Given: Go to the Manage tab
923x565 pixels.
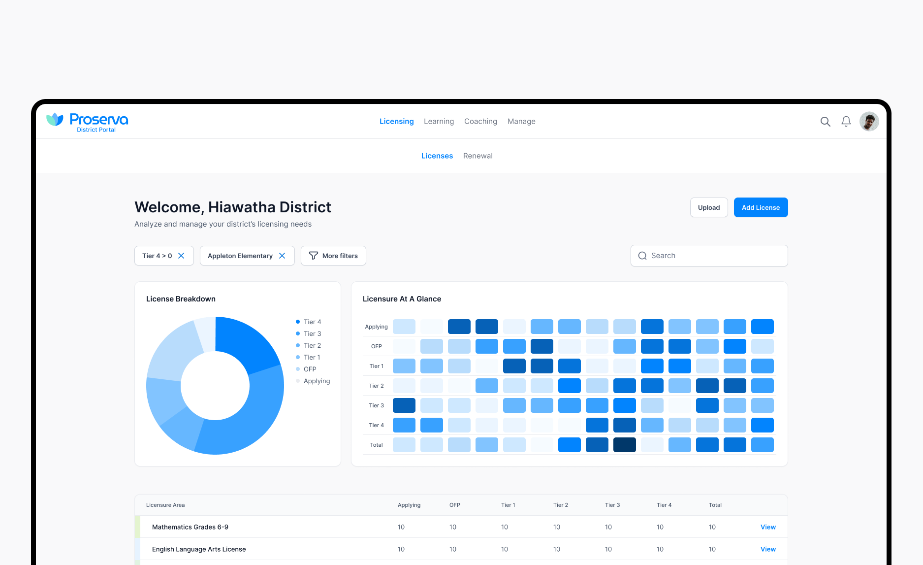Looking at the screenshot, I should pos(521,121).
